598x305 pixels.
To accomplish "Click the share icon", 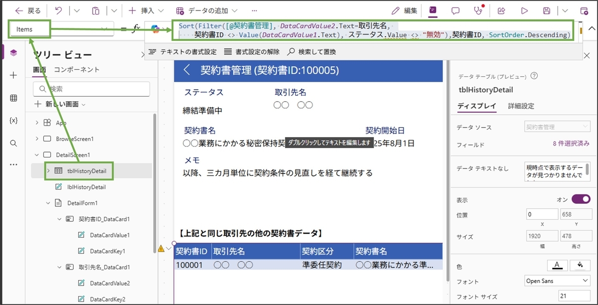I will coord(502,10).
